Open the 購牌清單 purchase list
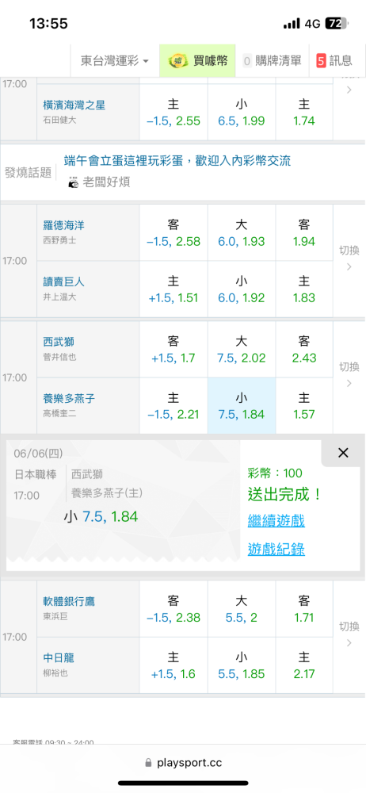Viewport: 366px width, 793px height. point(272,61)
